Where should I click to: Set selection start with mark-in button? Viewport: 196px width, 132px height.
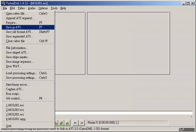tap(75, 123)
